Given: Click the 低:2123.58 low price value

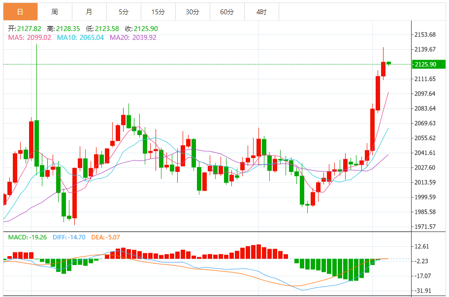Looking at the screenshot, I should pyautogui.click(x=102, y=29).
